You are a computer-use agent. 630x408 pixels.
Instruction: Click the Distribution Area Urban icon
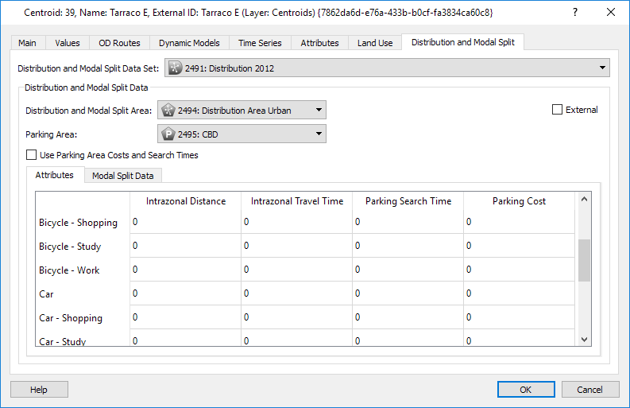pyautogui.click(x=168, y=111)
